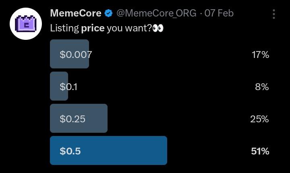Open the @MemeCore_ORG handle link

(156, 13)
